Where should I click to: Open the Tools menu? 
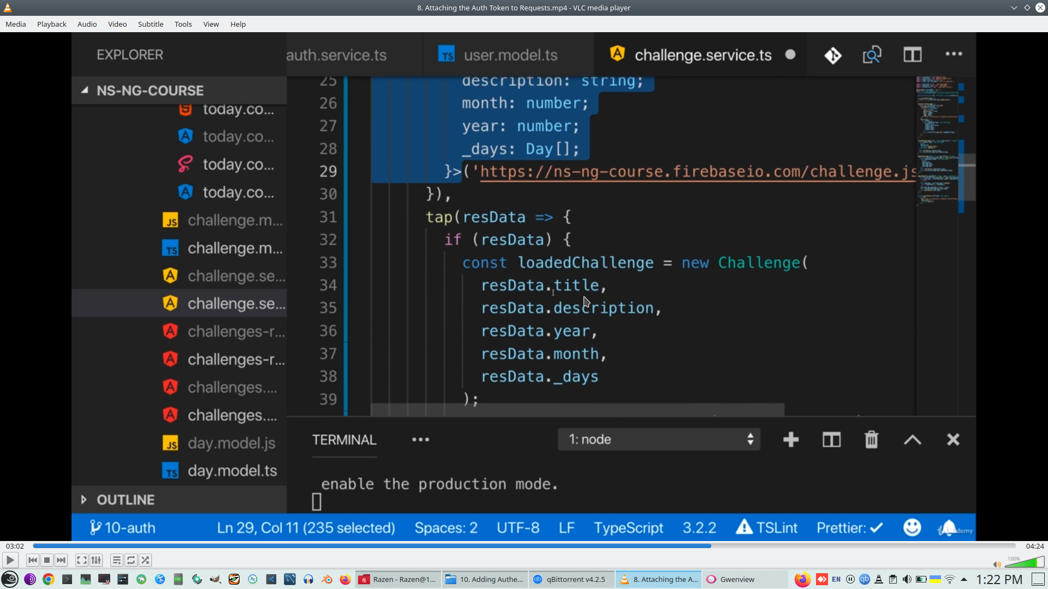pyautogui.click(x=183, y=24)
